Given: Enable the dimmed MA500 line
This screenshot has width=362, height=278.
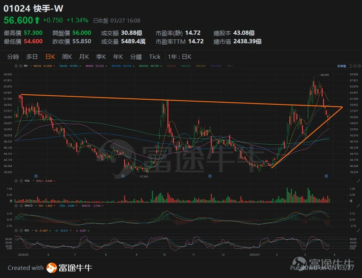Looking at the screenshot, I should tap(201, 66).
